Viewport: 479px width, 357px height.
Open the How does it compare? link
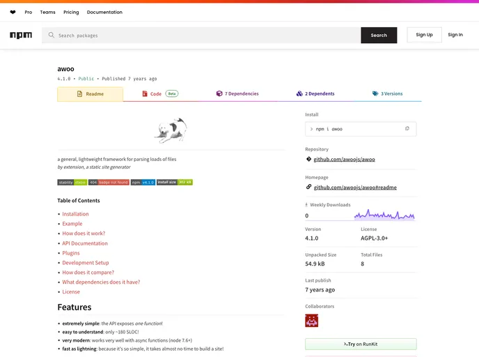point(88,272)
